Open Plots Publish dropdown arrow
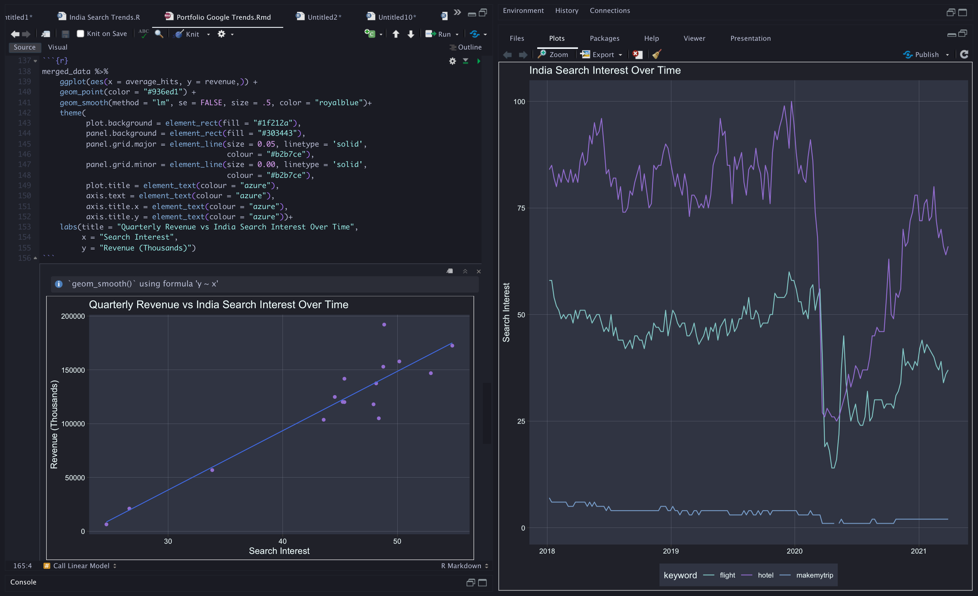 [947, 55]
